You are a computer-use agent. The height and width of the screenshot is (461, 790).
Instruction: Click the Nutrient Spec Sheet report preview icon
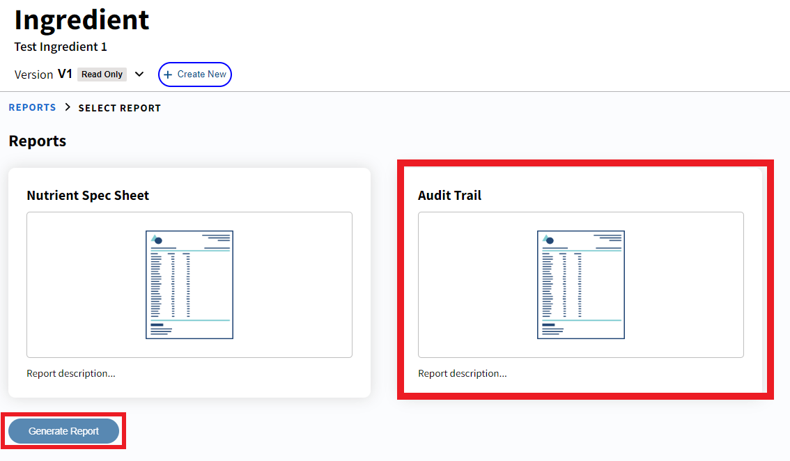click(x=189, y=284)
